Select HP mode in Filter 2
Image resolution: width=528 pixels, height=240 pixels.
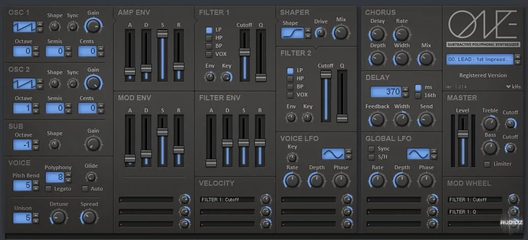click(290, 78)
